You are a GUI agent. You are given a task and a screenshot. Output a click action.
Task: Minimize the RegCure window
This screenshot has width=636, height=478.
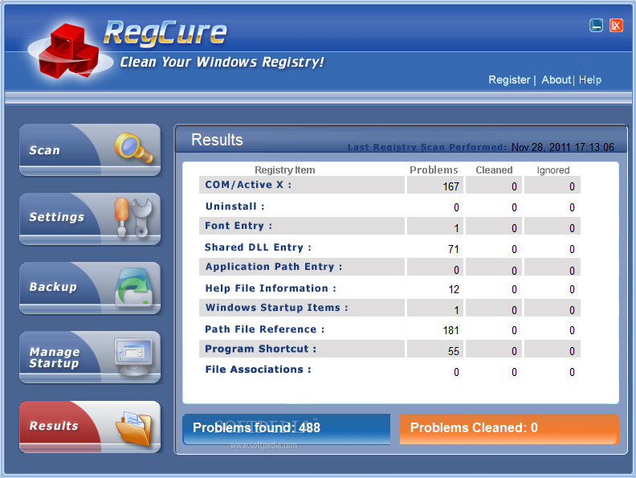[596, 25]
